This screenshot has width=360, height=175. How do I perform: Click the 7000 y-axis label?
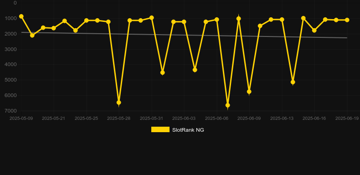(11, 111)
